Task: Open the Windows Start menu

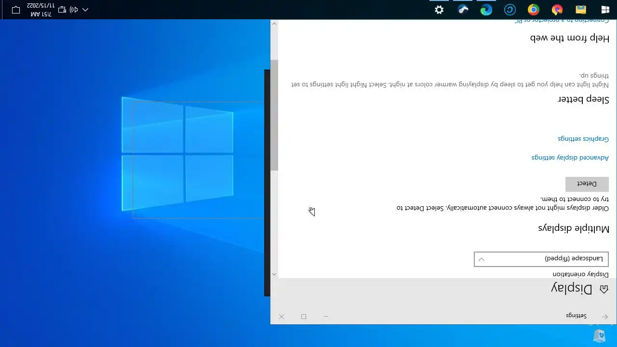Action: pyautogui.click(x=605, y=10)
